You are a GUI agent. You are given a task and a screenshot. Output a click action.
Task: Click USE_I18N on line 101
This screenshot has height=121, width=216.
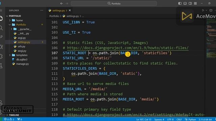[x=71, y=22]
